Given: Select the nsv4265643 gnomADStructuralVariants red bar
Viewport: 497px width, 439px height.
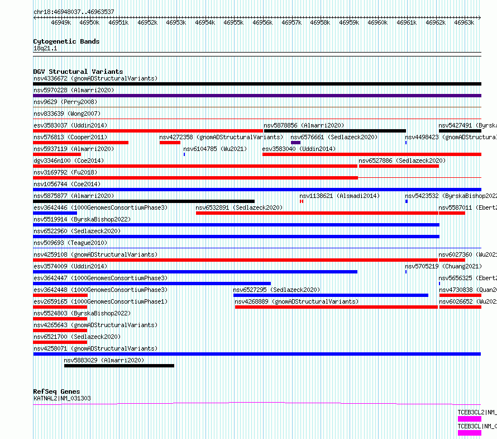Looking at the screenshot, I should 60,331.
